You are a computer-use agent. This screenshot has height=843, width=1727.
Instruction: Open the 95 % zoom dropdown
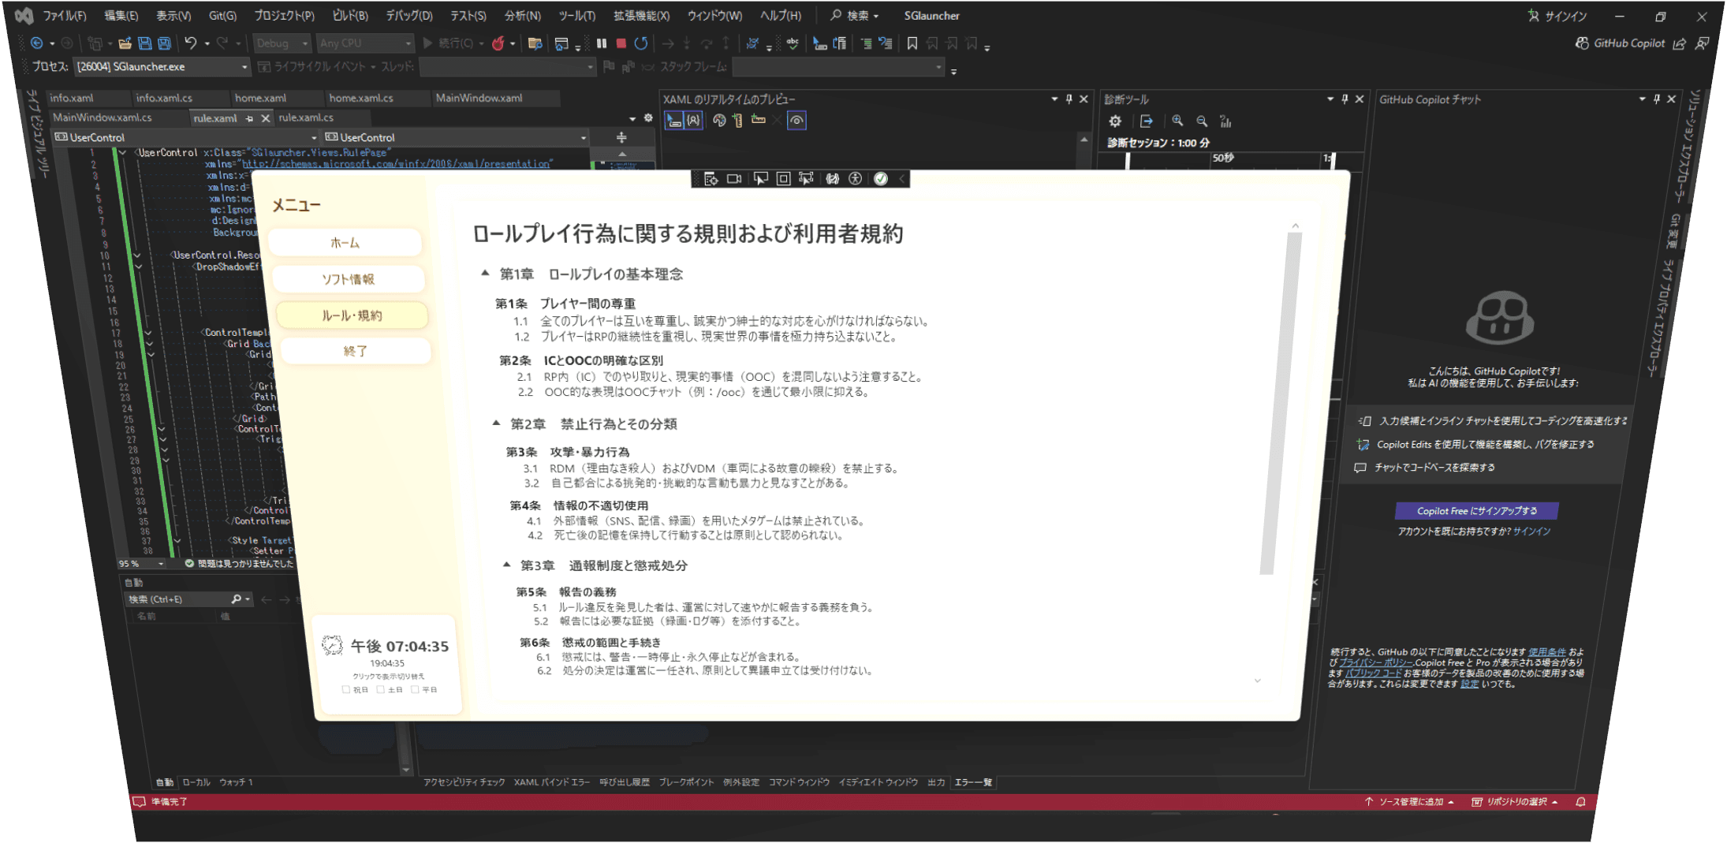(x=141, y=564)
